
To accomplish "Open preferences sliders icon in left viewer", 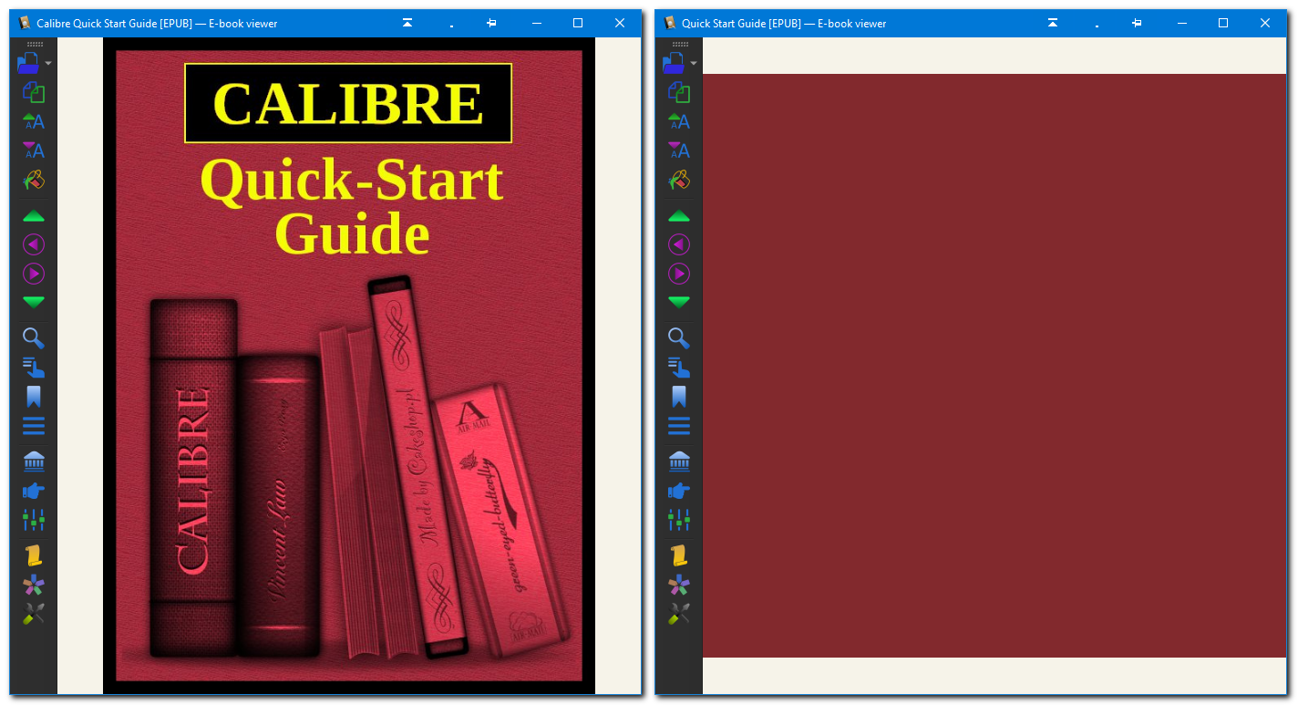I will click(34, 520).
